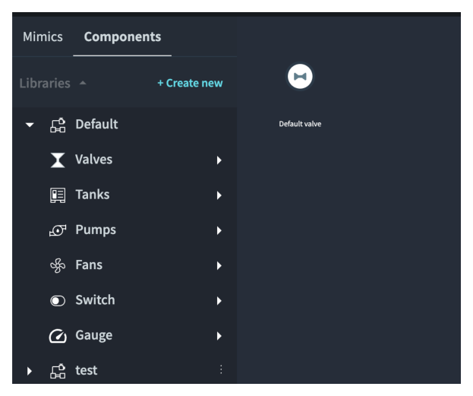
Task: Collapse the Default library tree arrow
Action: point(30,125)
